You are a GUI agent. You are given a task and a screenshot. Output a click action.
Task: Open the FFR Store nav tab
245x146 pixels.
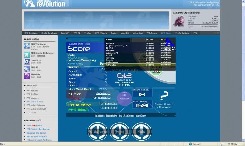(x=166, y=33)
